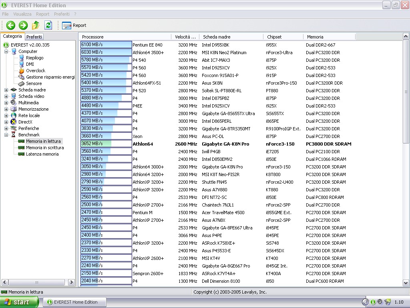
Task: Click the Dell Dimension 8100 row
Action: pyautogui.click(x=217, y=281)
